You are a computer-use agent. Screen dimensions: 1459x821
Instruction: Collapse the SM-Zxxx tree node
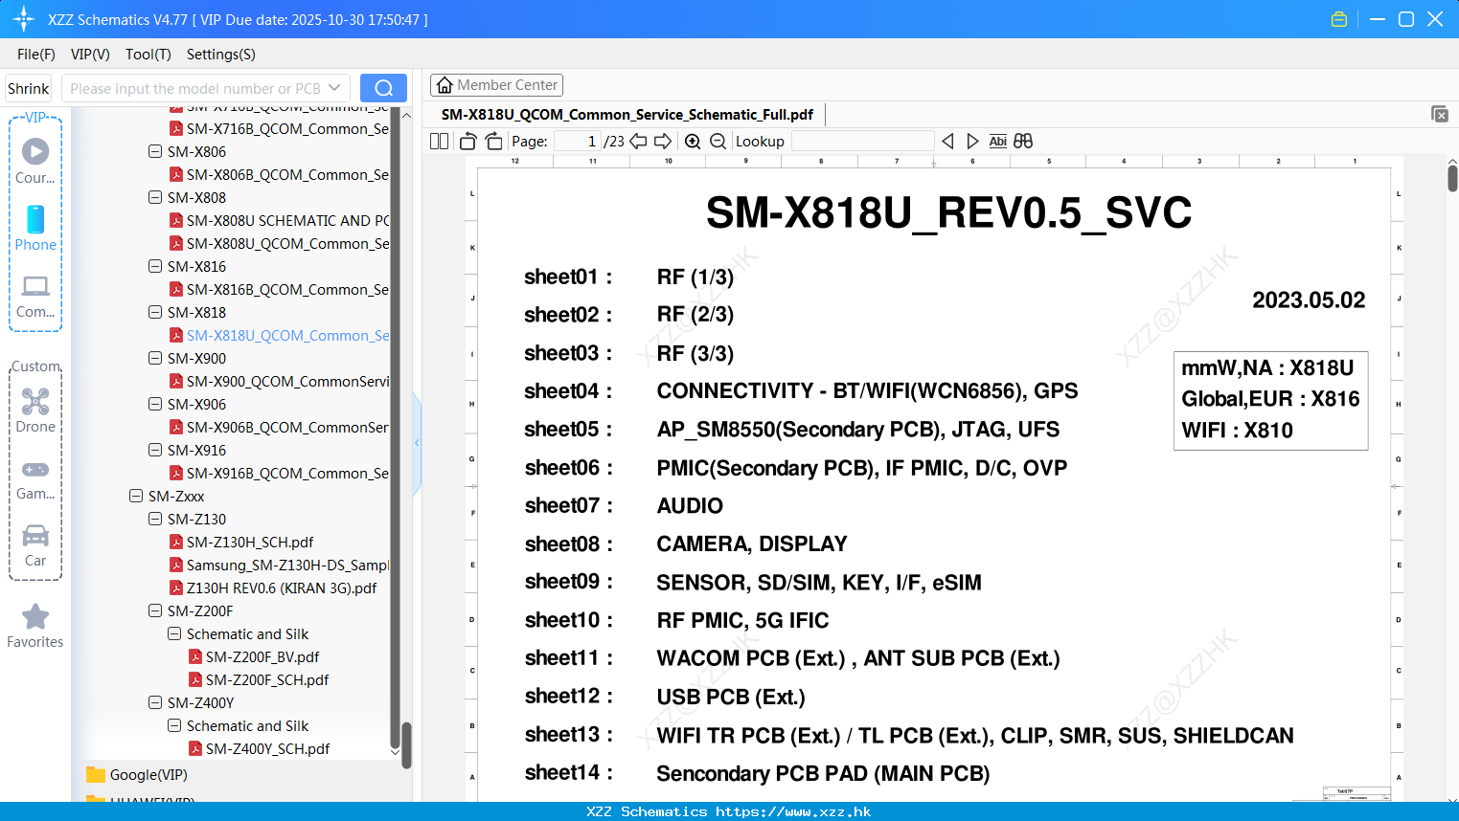coord(136,496)
